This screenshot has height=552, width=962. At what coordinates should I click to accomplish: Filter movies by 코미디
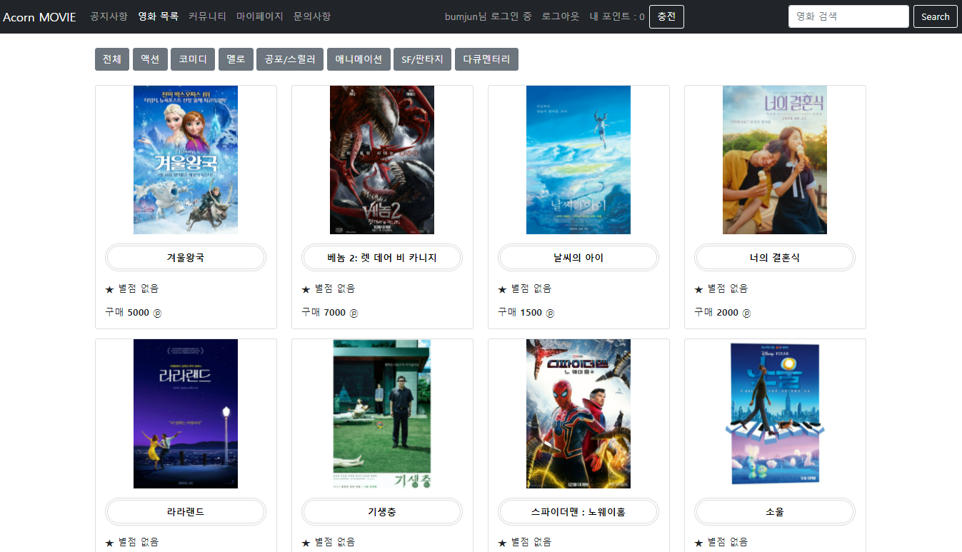point(193,59)
